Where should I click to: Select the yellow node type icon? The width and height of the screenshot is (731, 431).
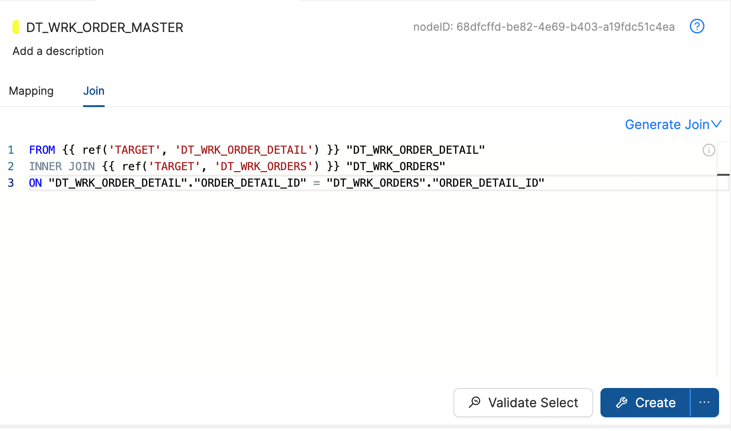(x=16, y=27)
